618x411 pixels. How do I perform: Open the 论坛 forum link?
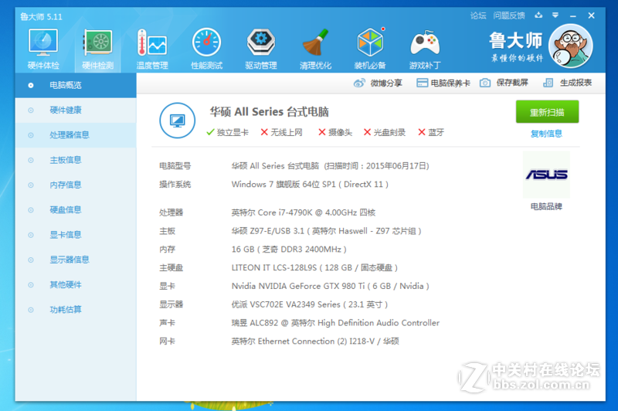tap(478, 15)
